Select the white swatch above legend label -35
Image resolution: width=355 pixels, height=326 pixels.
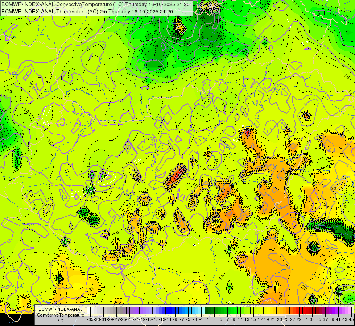[89, 311]
